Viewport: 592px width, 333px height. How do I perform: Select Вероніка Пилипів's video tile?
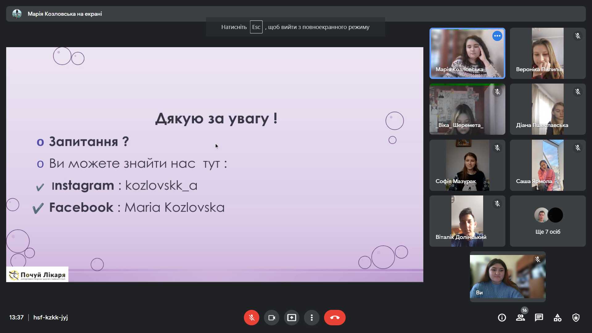tap(548, 53)
